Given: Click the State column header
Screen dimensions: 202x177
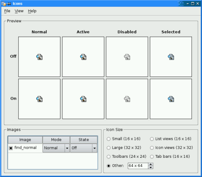Looking at the screenshot, I should pos(84,140).
